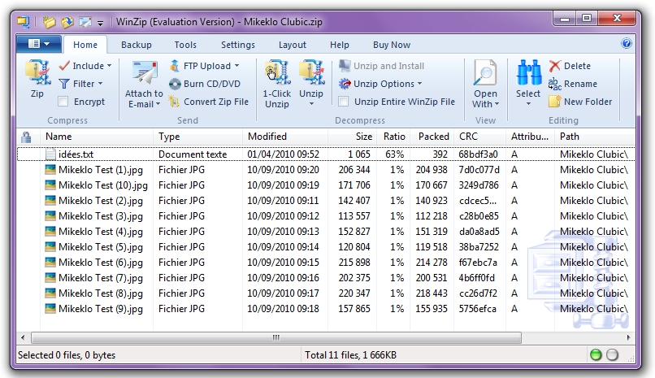Open the Settings ribbon tab
This screenshot has height=378, width=655.
pyautogui.click(x=237, y=45)
